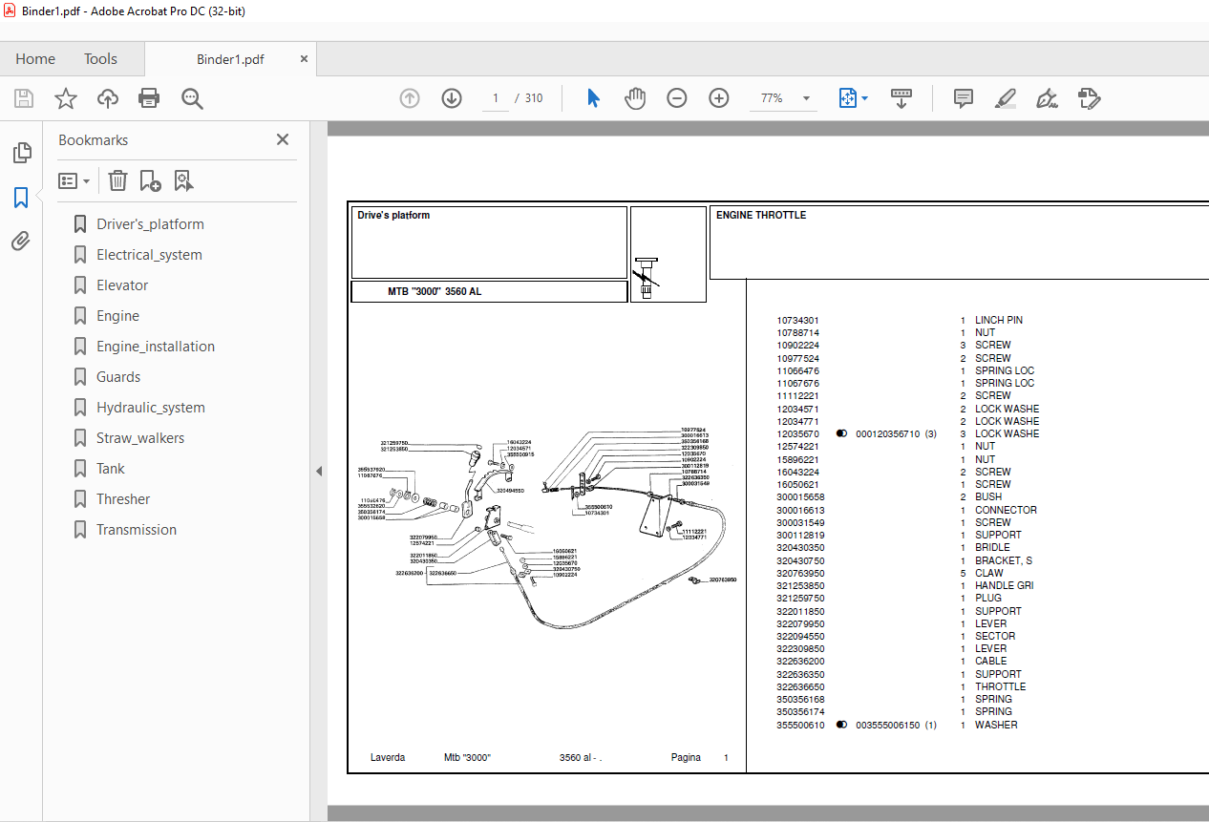Click the throttle symbol thumbnail image
This screenshot has height=822, width=1209.
point(646,277)
